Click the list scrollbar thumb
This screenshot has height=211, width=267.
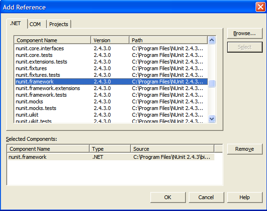tap(212, 83)
